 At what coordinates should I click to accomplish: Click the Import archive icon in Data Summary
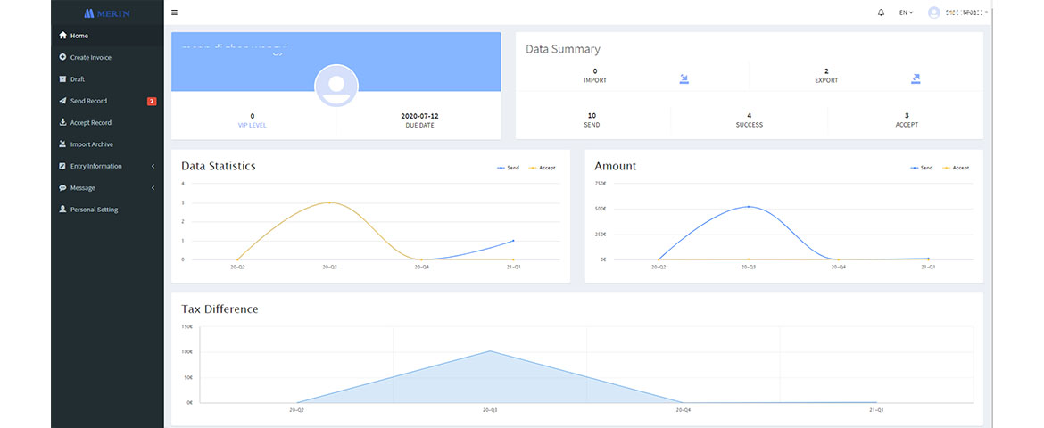pos(684,78)
